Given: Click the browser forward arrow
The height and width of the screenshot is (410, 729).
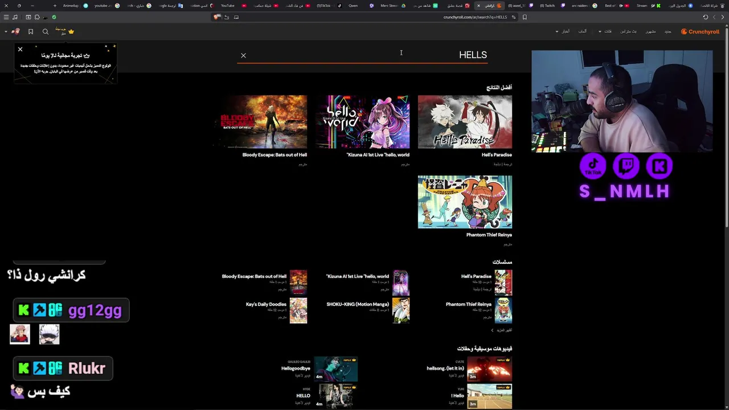Looking at the screenshot, I should coord(715,17).
